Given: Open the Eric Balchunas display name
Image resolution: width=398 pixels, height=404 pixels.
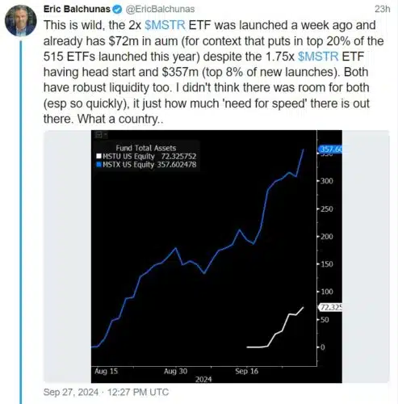Looking at the screenshot, I should [x=77, y=9].
